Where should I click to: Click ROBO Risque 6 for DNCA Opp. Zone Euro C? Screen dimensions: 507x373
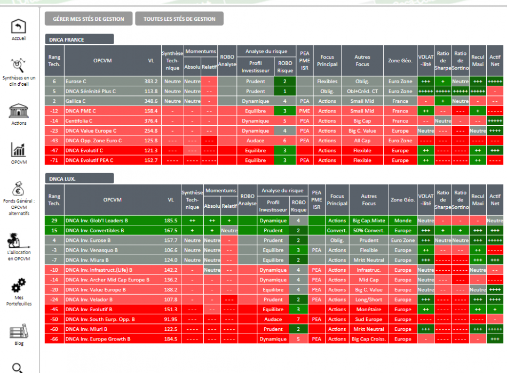[x=285, y=141]
